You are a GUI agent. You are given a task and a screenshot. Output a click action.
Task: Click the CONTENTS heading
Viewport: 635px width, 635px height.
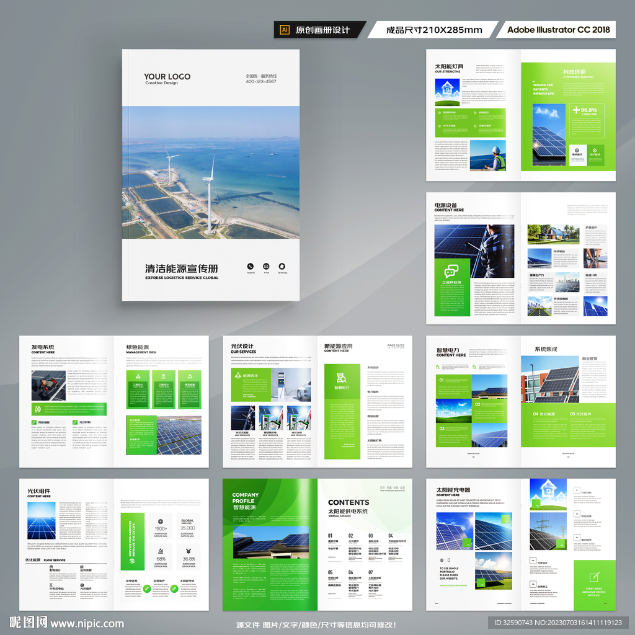click(x=349, y=502)
